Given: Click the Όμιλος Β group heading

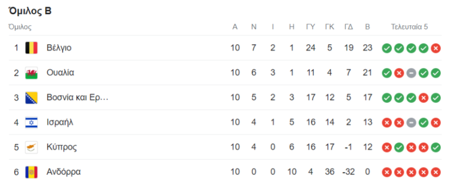Looking at the screenshot, I should [30, 11].
